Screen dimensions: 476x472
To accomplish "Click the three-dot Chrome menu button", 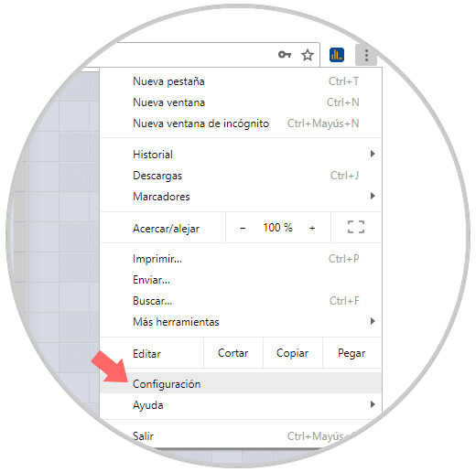I will click(366, 55).
